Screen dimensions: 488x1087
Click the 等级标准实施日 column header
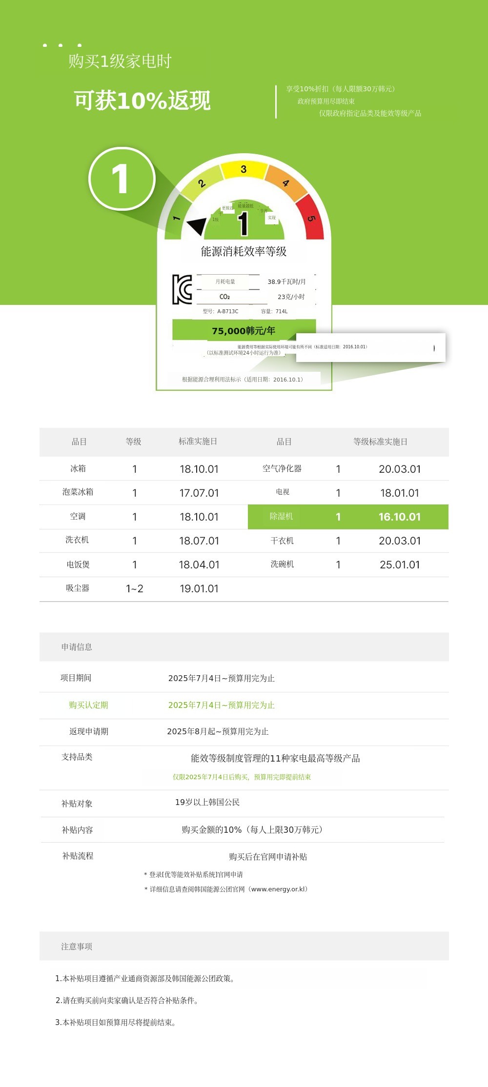(380, 442)
